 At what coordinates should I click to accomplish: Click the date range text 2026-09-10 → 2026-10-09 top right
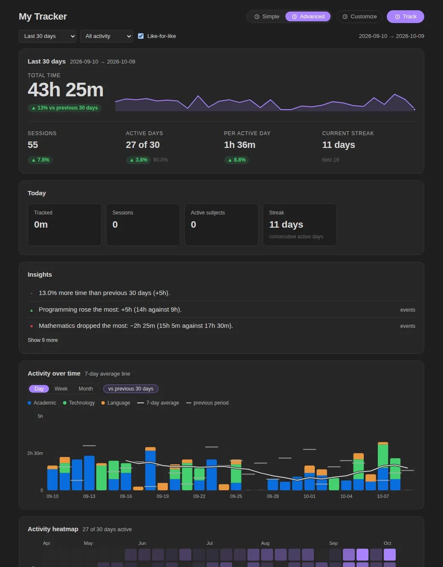pyautogui.click(x=391, y=36)
